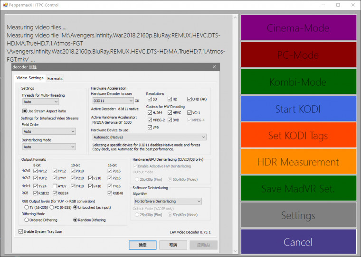Uncheck the UHD (4K) resolution checkbox
Screen dimensions: 361x257
coord(190,99)
